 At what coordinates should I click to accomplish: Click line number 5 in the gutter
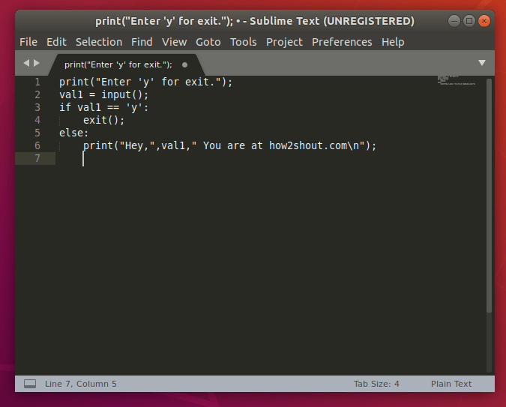pyautogui.click(x=37, y=133)
